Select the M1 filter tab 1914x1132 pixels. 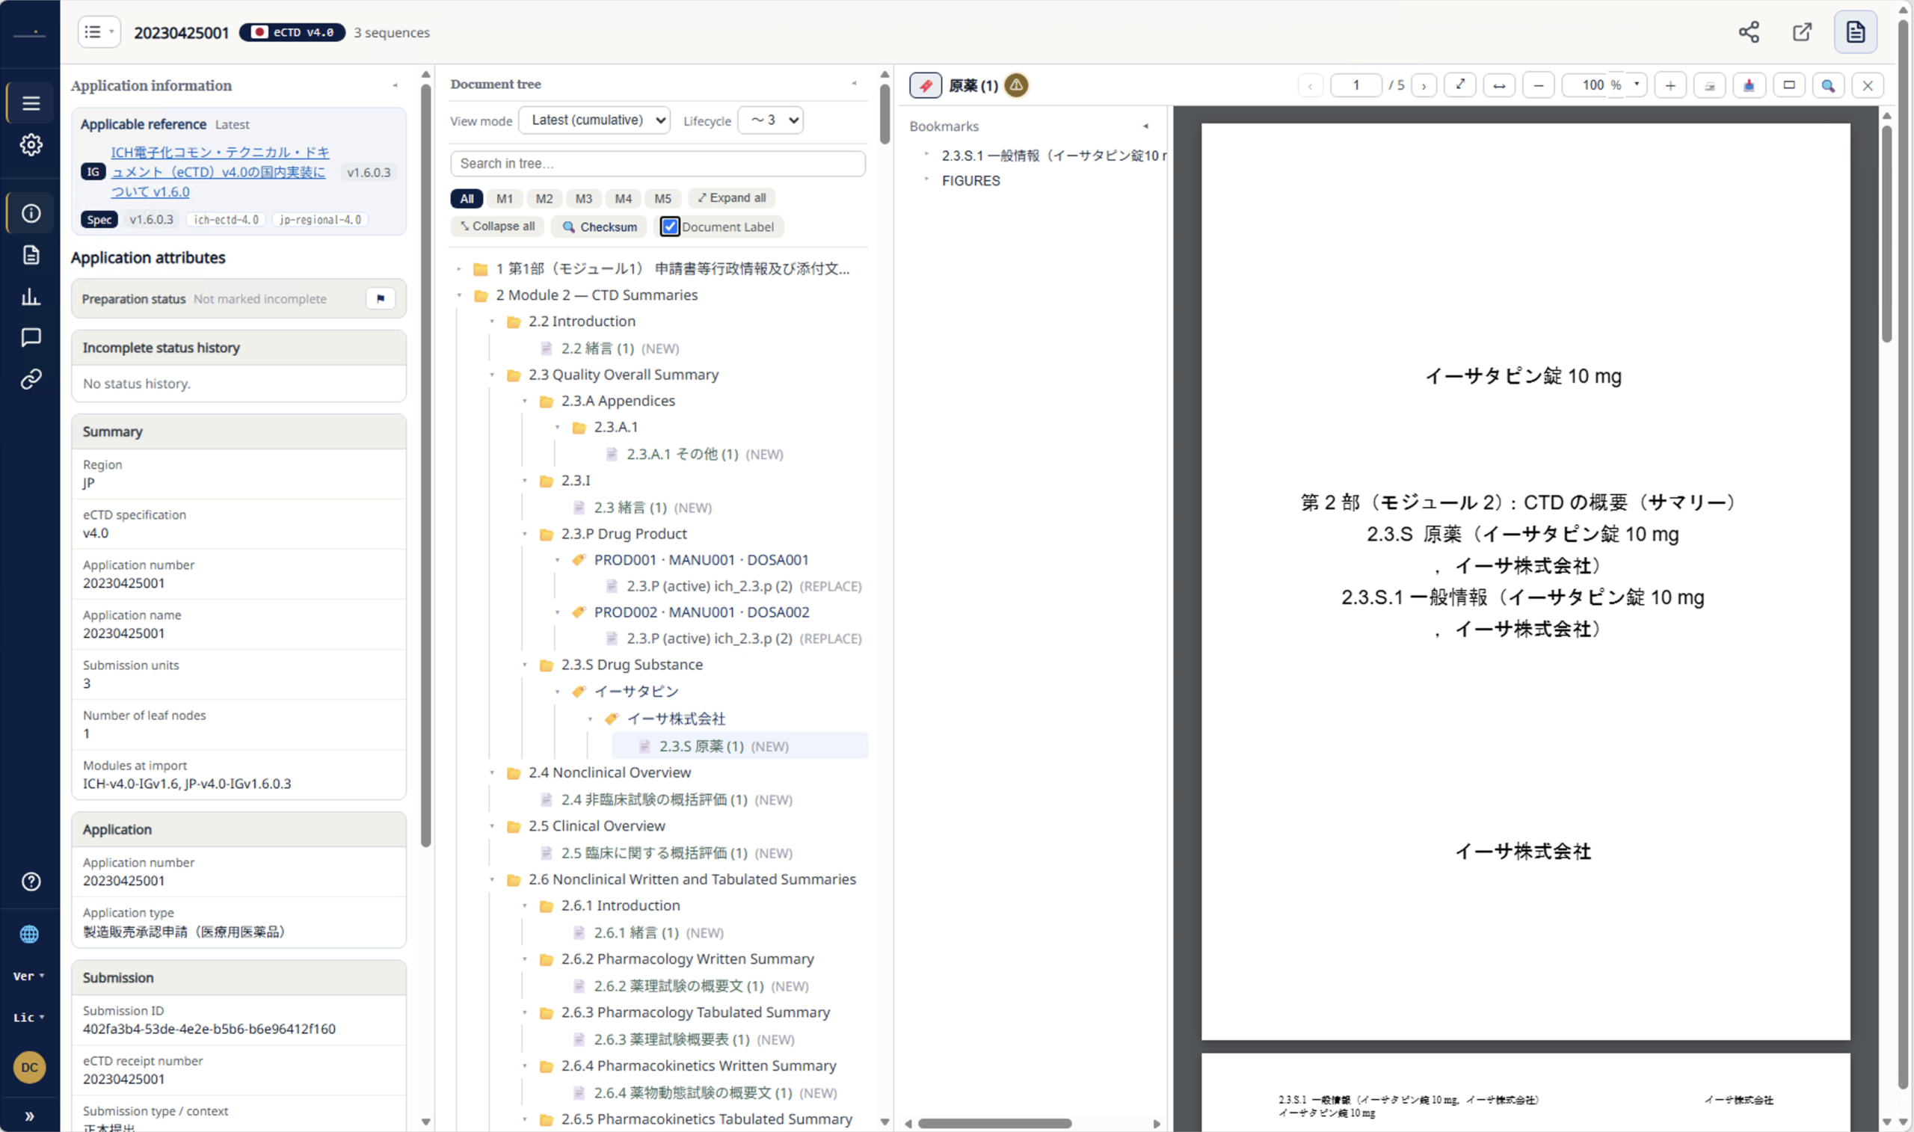click(x=504, y=198)
